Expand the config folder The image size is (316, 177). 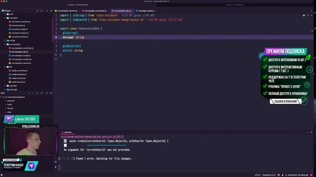click(5, 40)
